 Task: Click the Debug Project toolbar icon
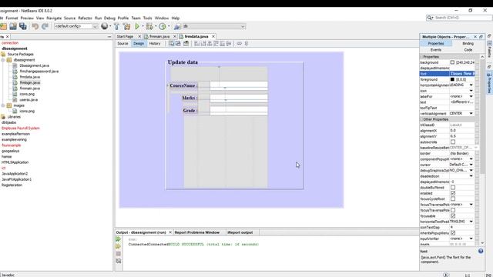pos(149,26)
